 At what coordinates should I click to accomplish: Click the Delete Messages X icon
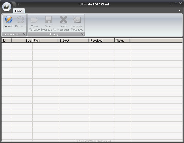63,20
